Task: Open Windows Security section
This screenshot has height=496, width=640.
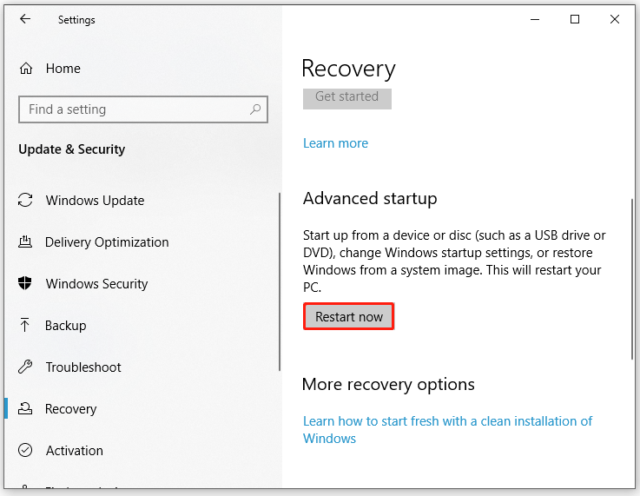Action: point(96,284)
